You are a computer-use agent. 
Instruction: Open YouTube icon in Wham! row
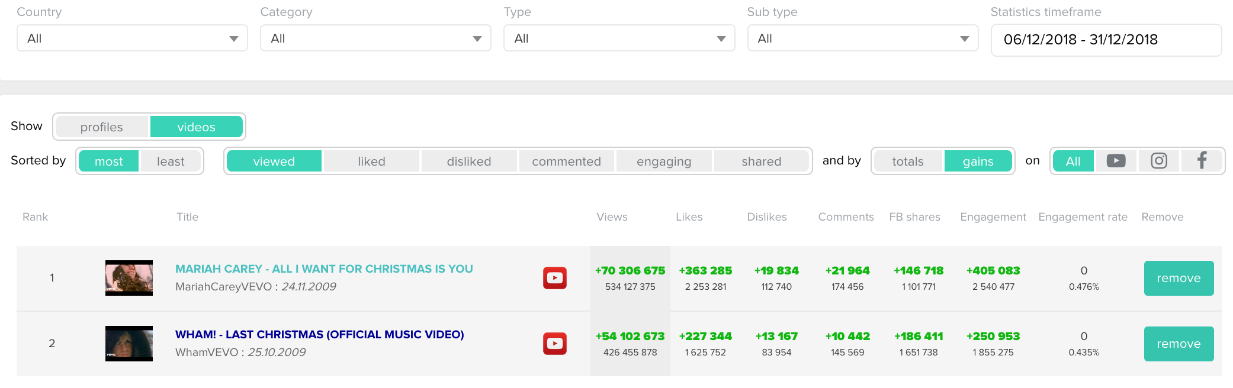point(555,344)
